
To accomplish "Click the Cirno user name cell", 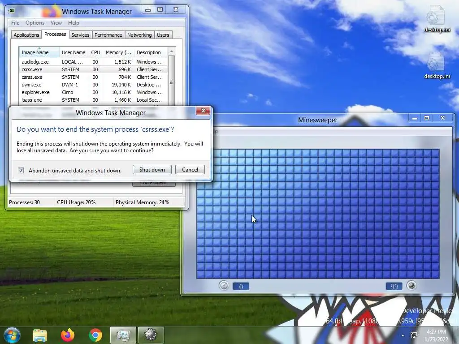I will pos(68,92).
